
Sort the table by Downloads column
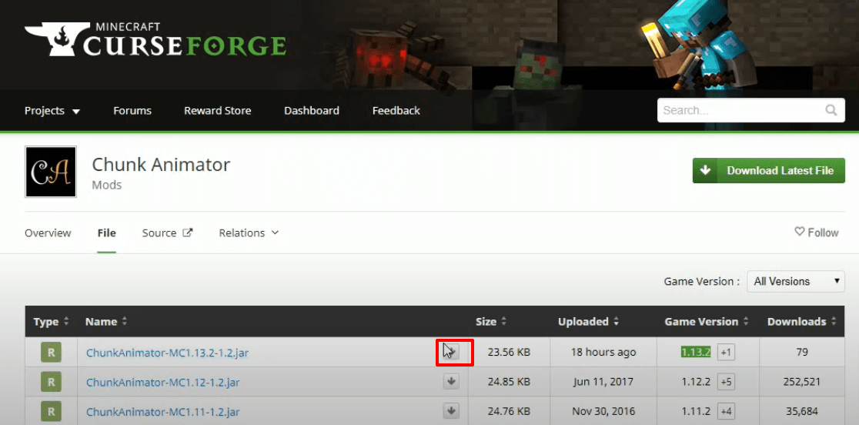click(x=801, y=322)
